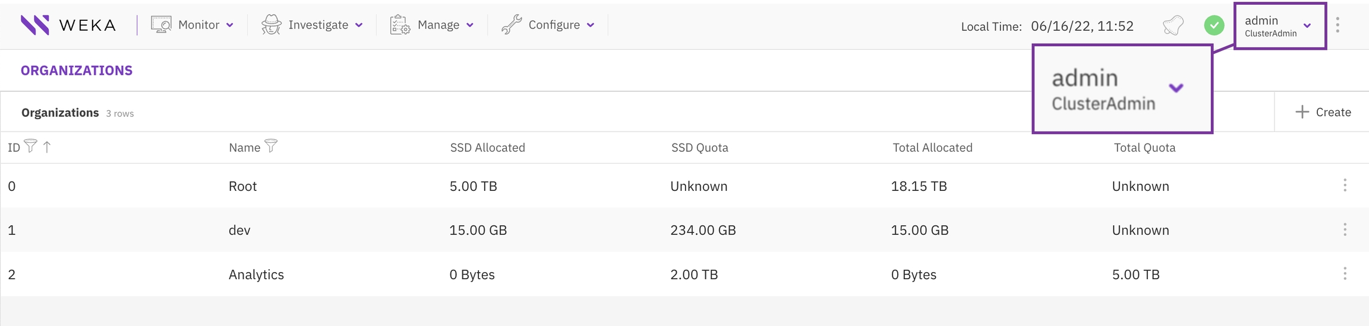Viewport: 1369px width, 326px height.
Task: Open row actions for Analytics organization
Action: (1345, 274)
